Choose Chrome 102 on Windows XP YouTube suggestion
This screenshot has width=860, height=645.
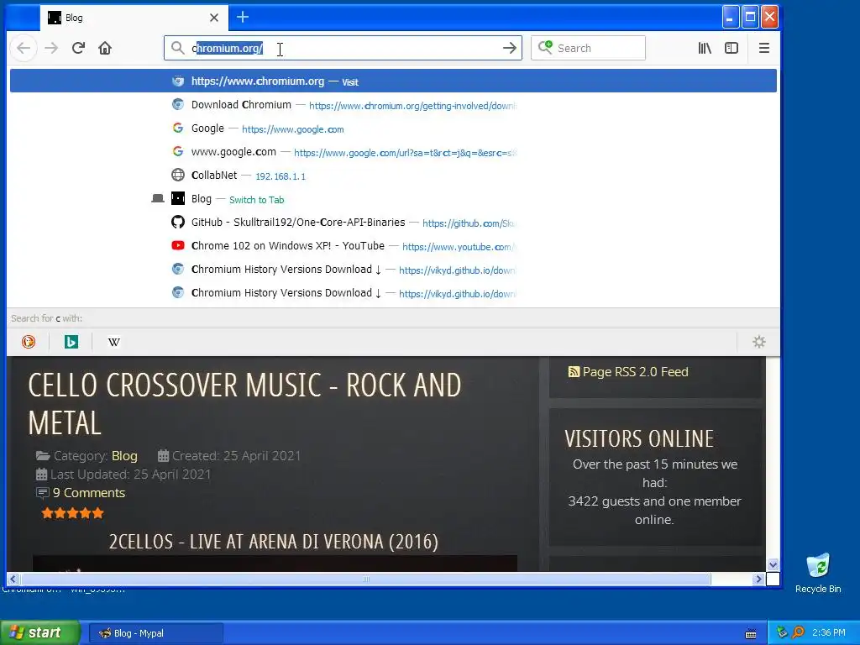pyautogui.click(x=393, y=246)
